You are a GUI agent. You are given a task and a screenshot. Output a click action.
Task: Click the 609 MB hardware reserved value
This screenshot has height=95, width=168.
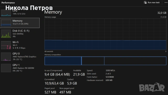click(109, 80)
